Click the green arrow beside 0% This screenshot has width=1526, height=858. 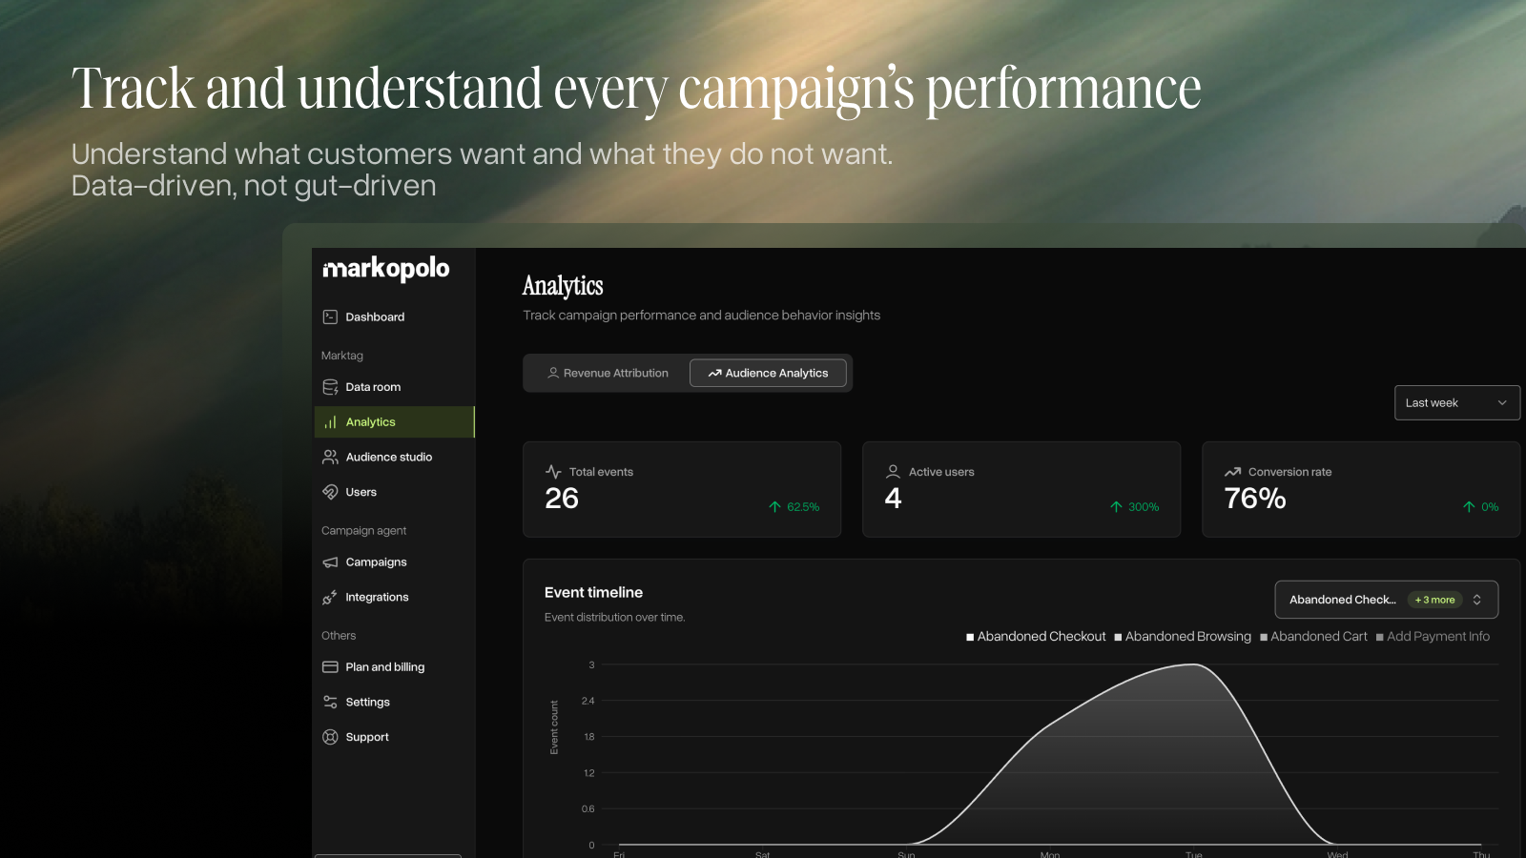[x=1469, y=507]
